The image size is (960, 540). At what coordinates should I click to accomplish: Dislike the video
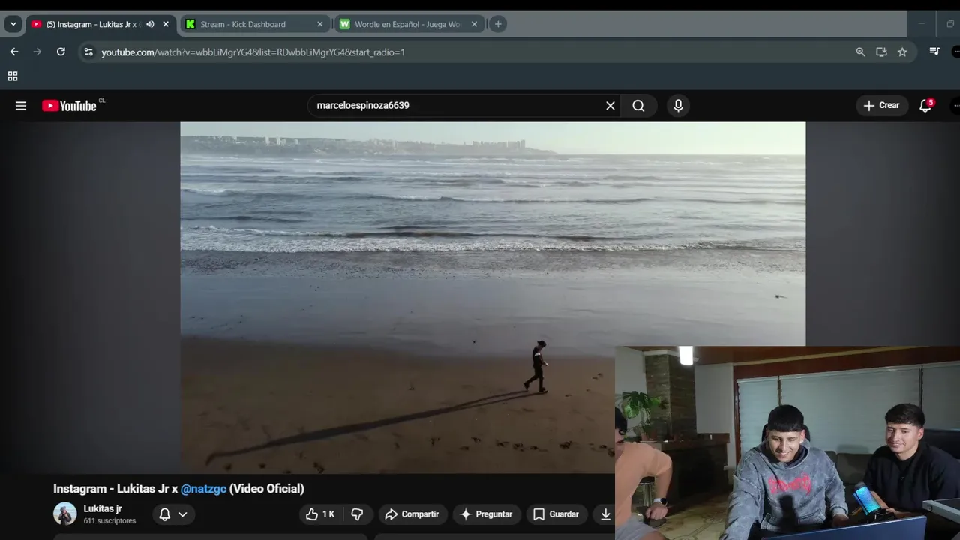click(358, 514)
